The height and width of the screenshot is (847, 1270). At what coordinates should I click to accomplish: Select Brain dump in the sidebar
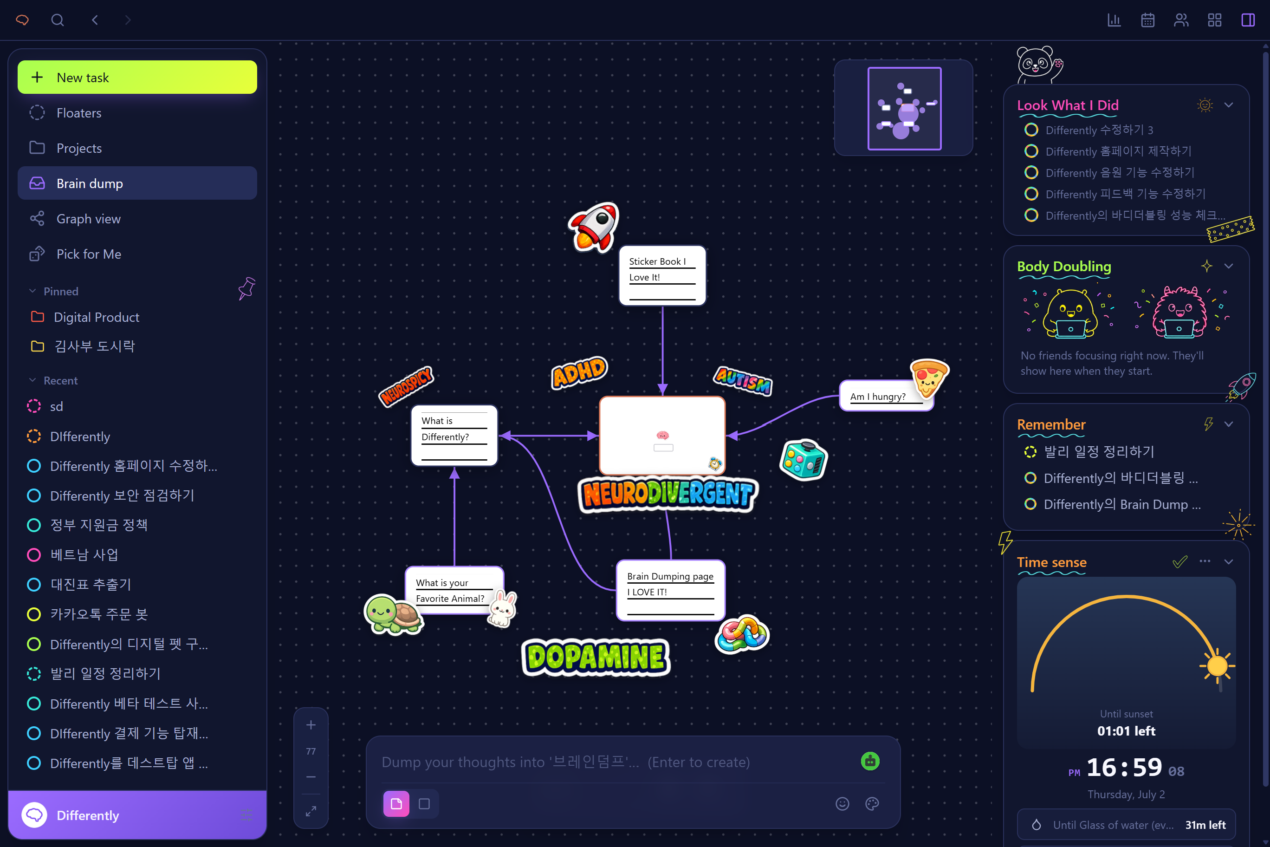pos(137,183)
